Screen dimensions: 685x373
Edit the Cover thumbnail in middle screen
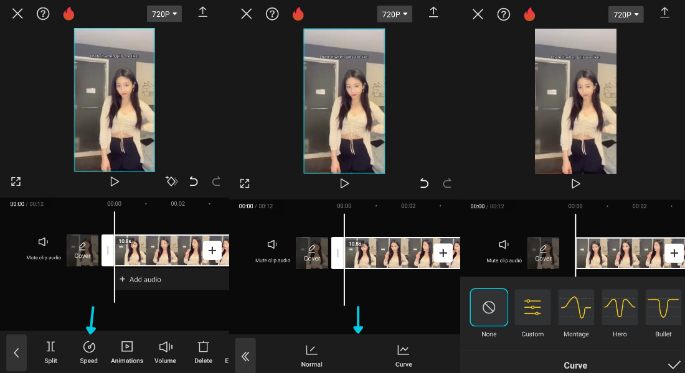[x=312, y=253]
